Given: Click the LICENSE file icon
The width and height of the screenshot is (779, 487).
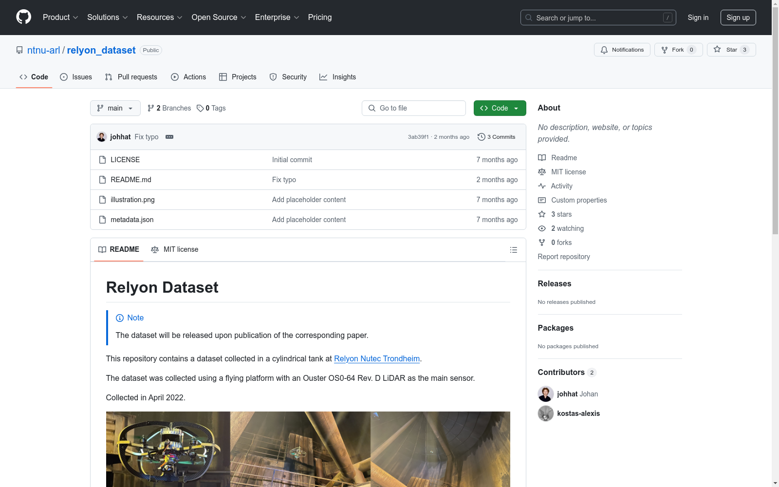Looking at the screenshot, I should coord(102,160).
